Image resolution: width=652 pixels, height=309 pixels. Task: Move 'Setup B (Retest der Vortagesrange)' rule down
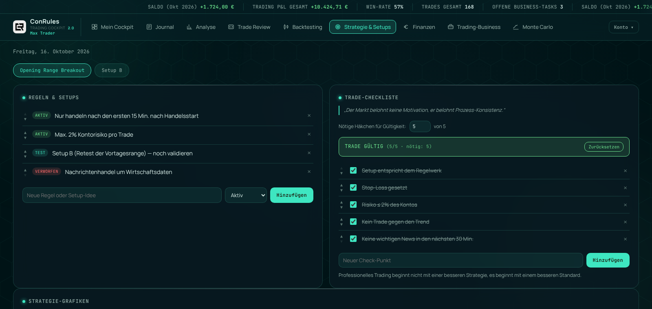(x=25, y=156)
